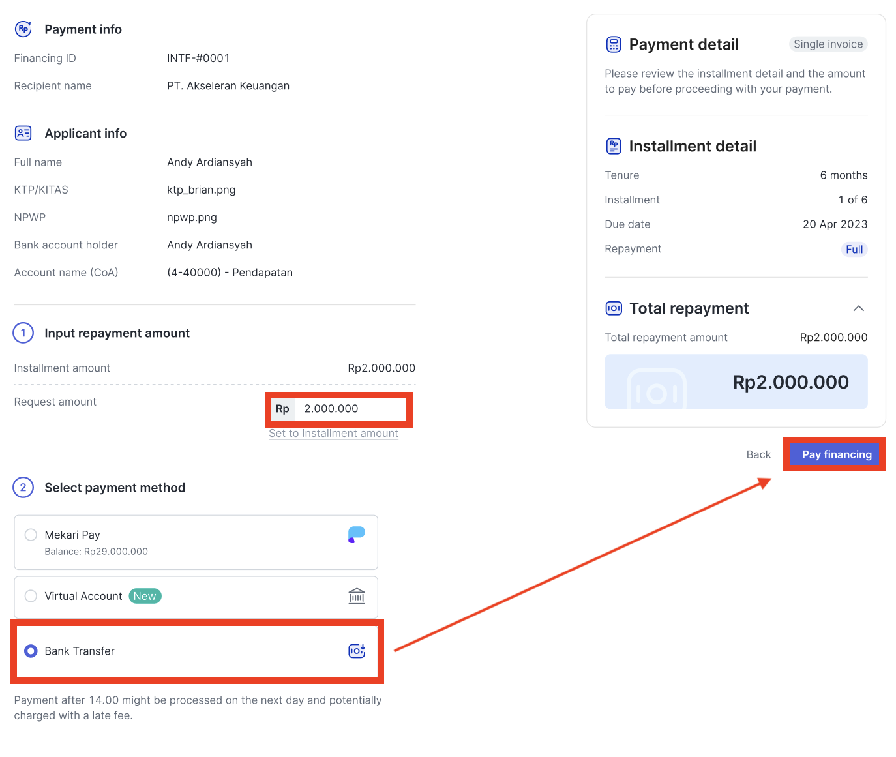Click the Full repayment tag

tap(854, 249)
